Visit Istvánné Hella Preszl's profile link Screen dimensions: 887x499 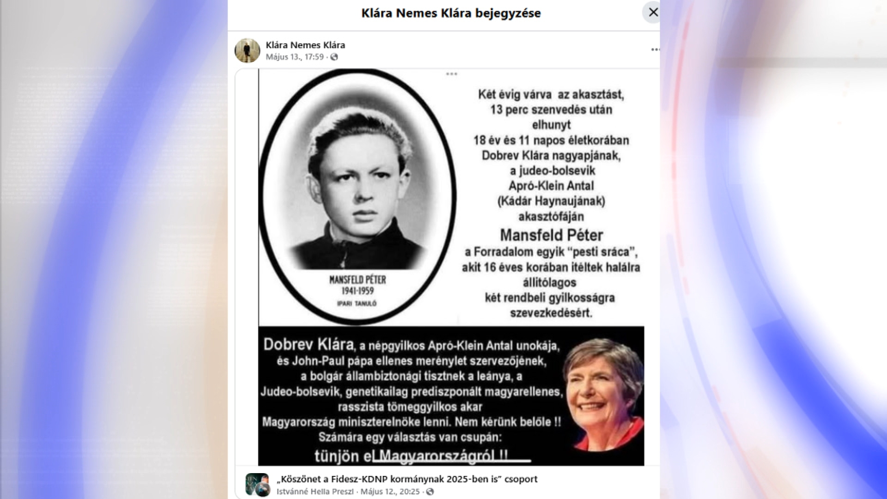point(315,492)
